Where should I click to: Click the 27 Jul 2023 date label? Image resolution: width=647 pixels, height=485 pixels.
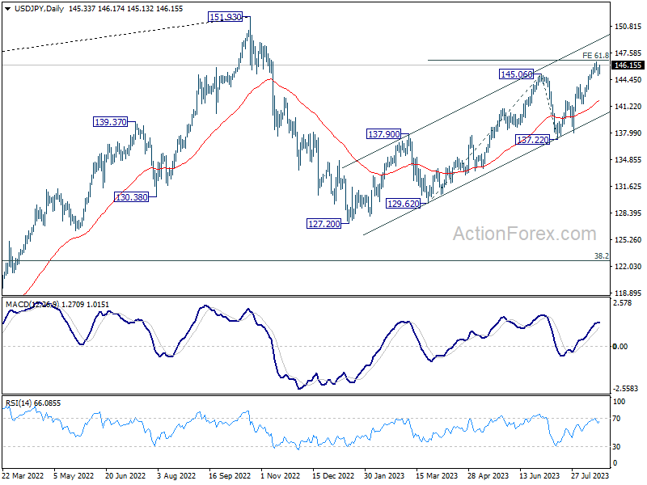coord(590,475)
